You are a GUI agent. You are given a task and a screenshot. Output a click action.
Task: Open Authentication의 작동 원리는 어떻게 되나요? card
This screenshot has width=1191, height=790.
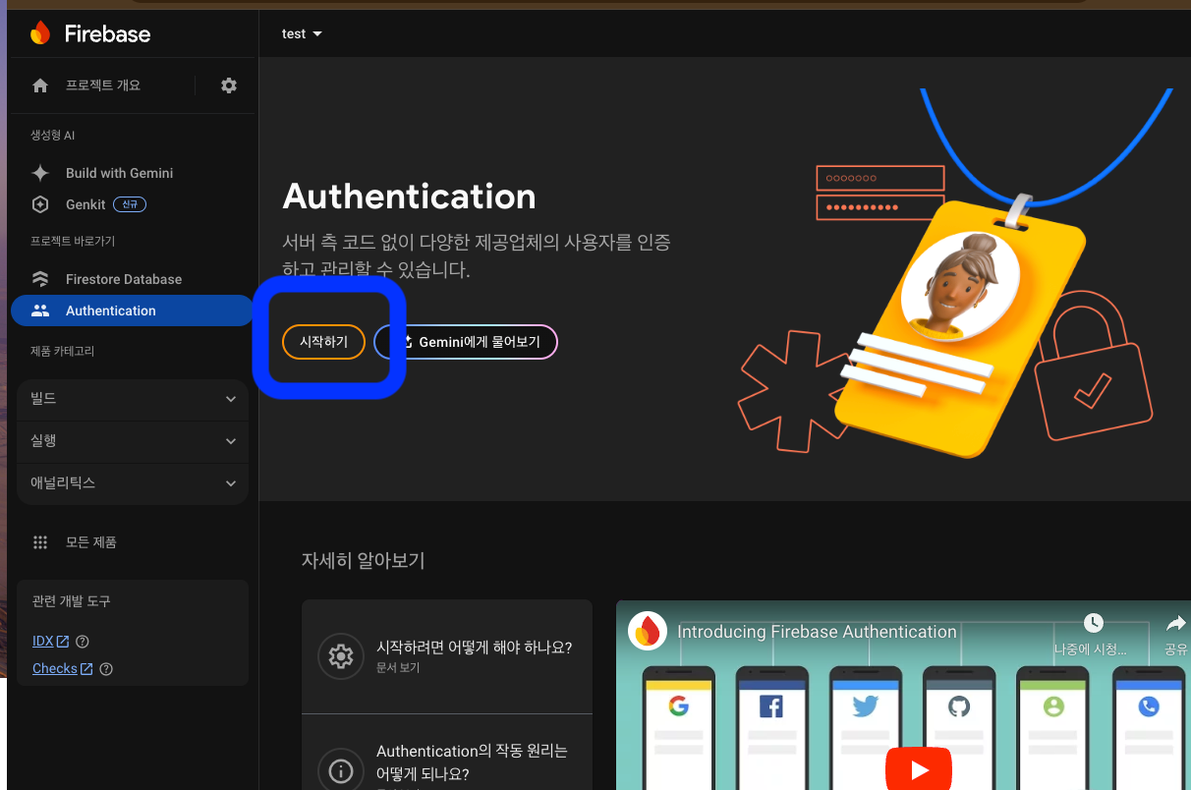[447, 754]
